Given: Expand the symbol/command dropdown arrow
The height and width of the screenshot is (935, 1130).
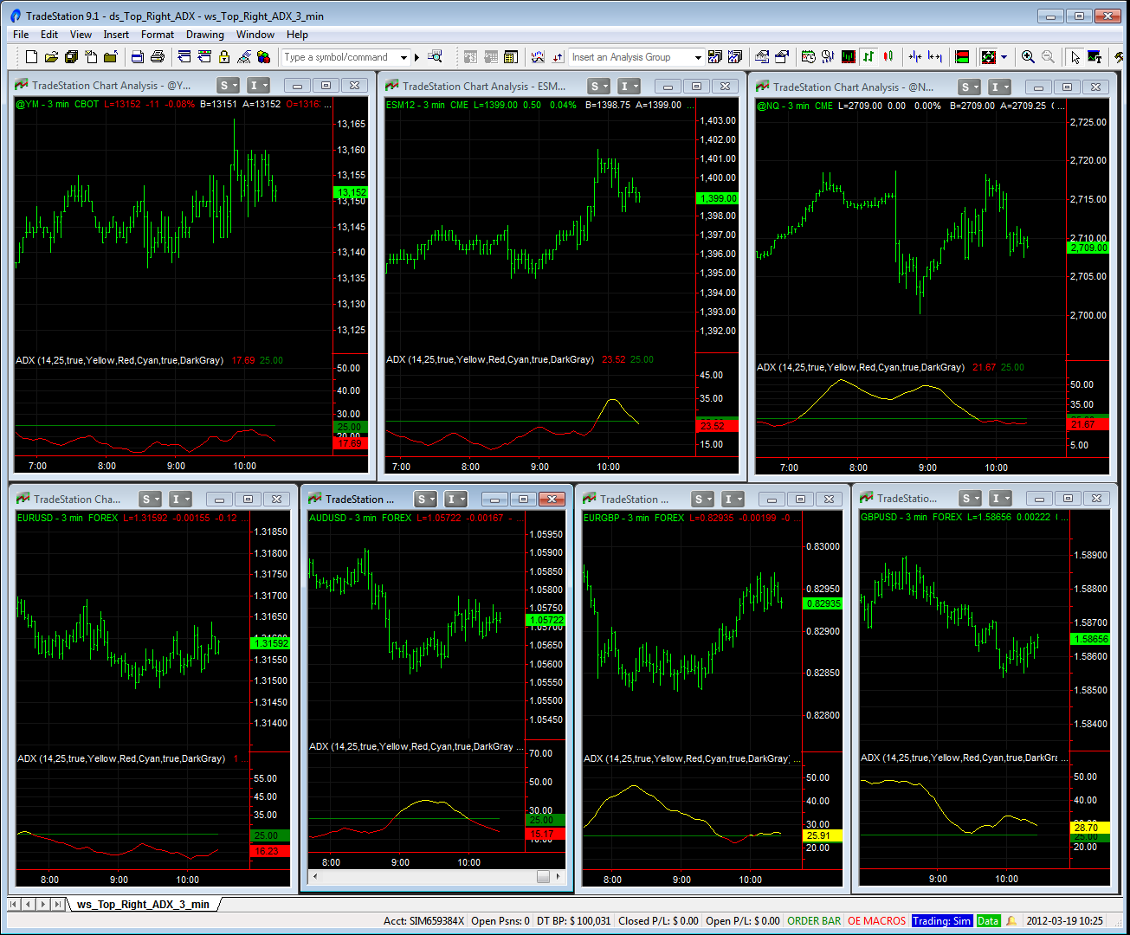Looking at the screenshot, I should click(404, 57).
